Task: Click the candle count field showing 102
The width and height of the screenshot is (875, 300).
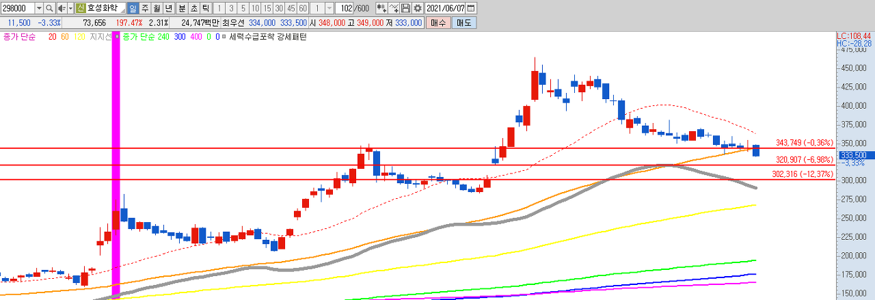Action: 345,8
